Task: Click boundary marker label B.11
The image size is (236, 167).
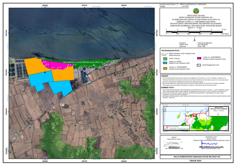Action: [86, 66]
